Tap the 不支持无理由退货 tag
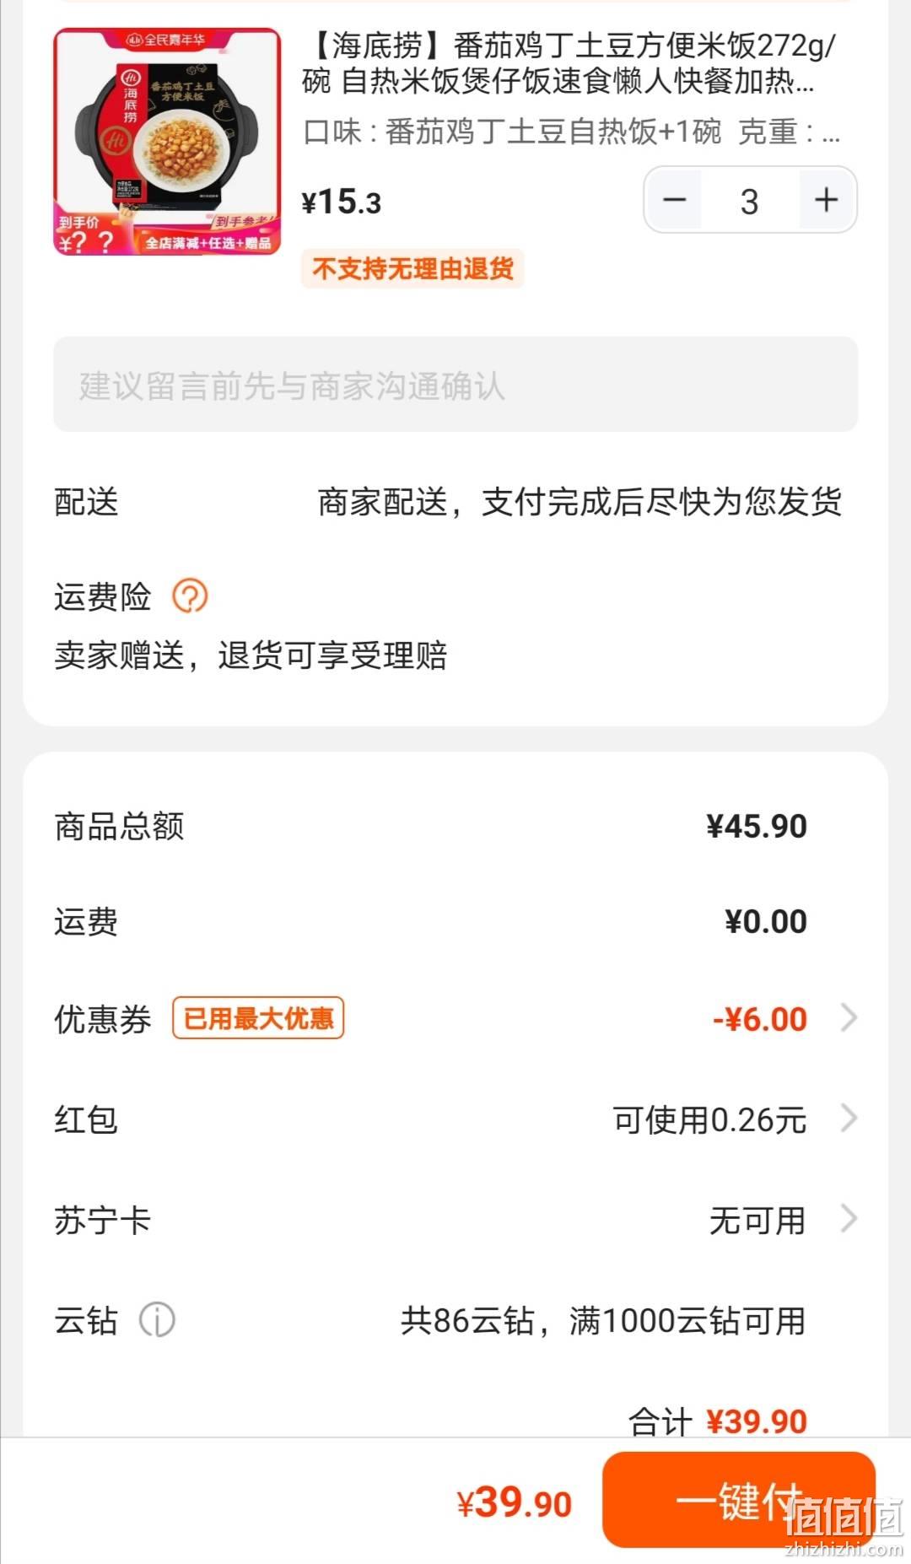The height and width of the screenshot is (1564, 911). click(x=412, y=268)
